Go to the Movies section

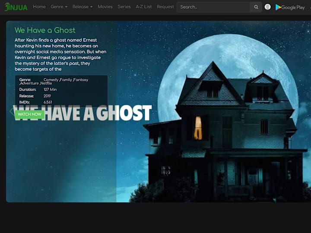(105, 7)
